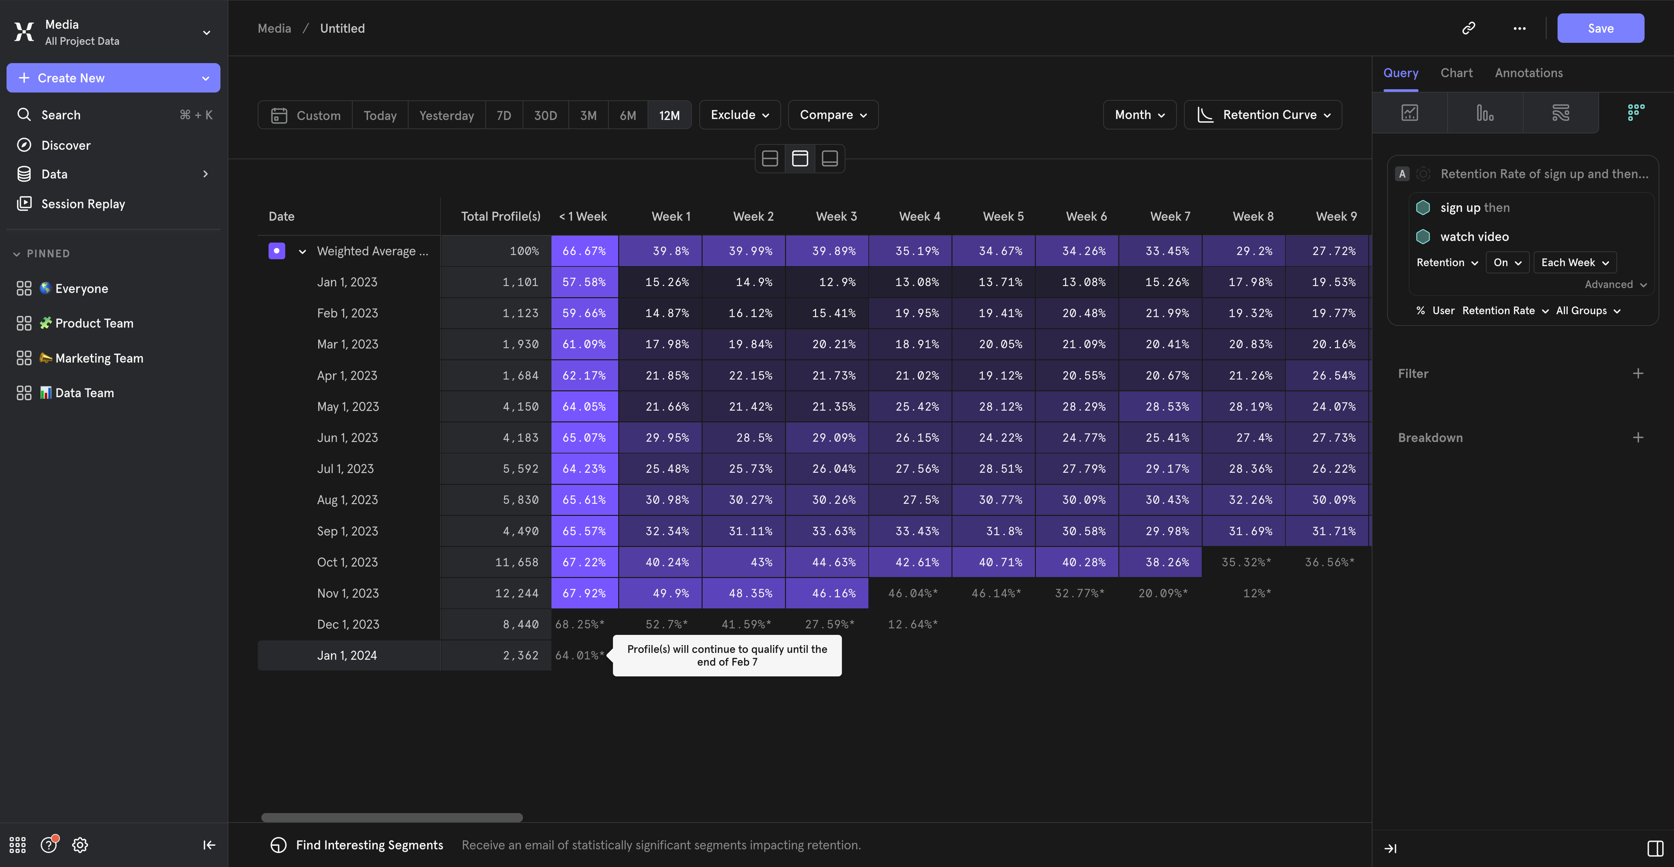Expand the Each Week dropdown
1674x867 pixels.
1575,263
